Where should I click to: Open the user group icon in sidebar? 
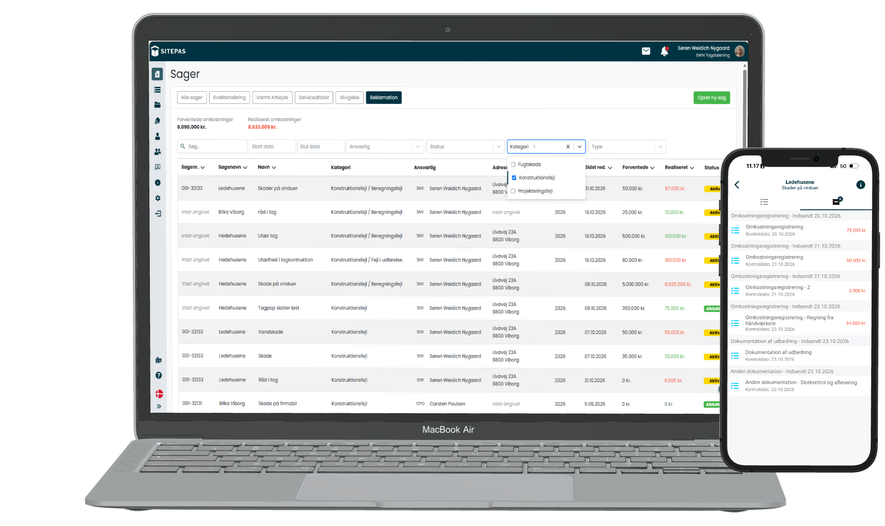157,152
